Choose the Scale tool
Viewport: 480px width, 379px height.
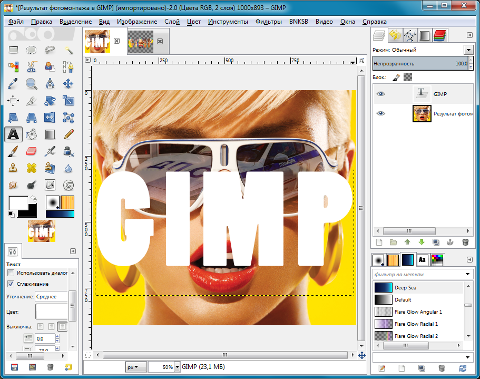[x=68, y=100]
